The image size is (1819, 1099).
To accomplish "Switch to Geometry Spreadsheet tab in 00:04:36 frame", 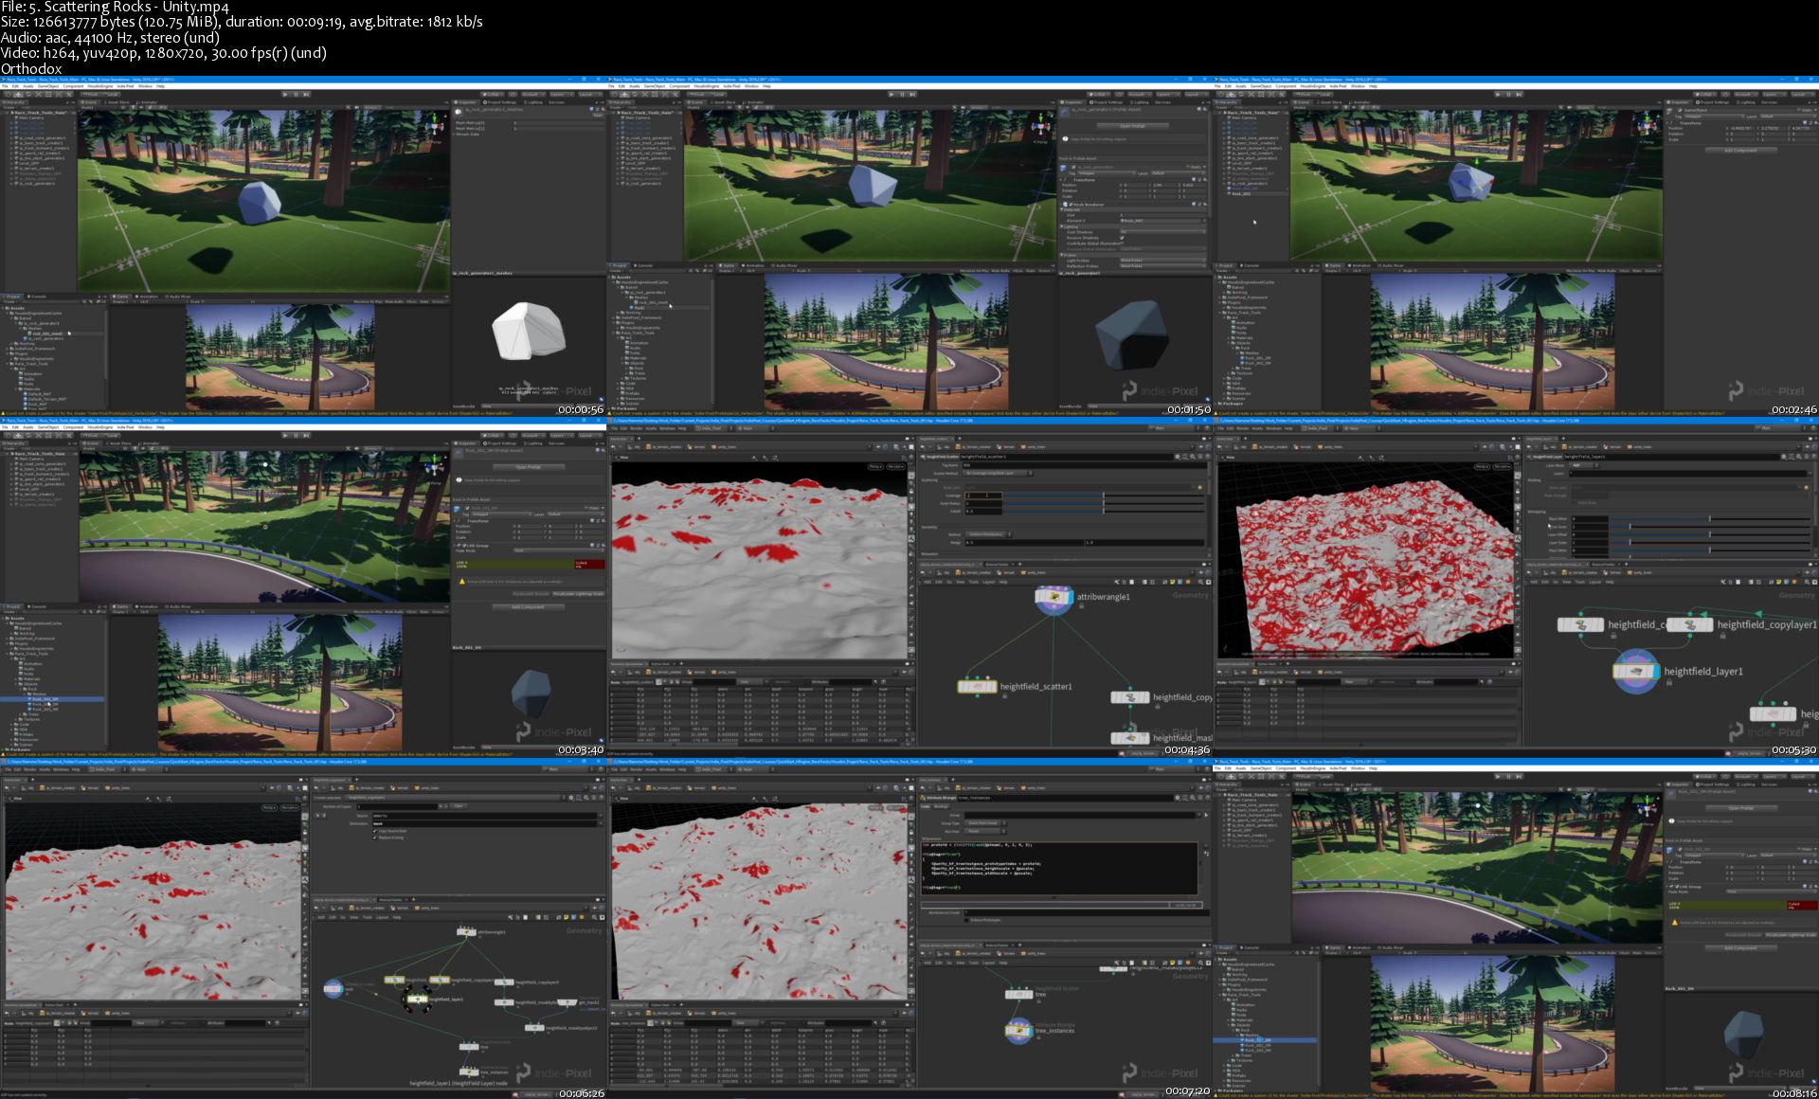I will (627, 663).
